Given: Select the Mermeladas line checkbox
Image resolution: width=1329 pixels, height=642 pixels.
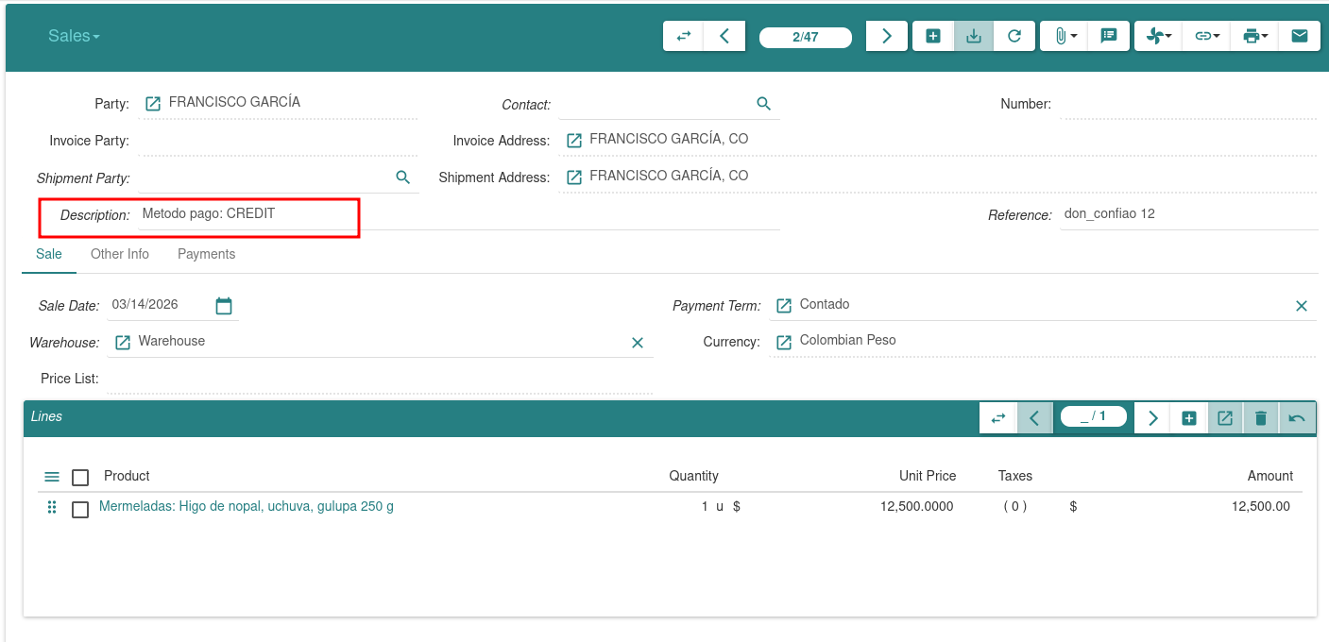Looking at the screenshot, I should [80, 509].
